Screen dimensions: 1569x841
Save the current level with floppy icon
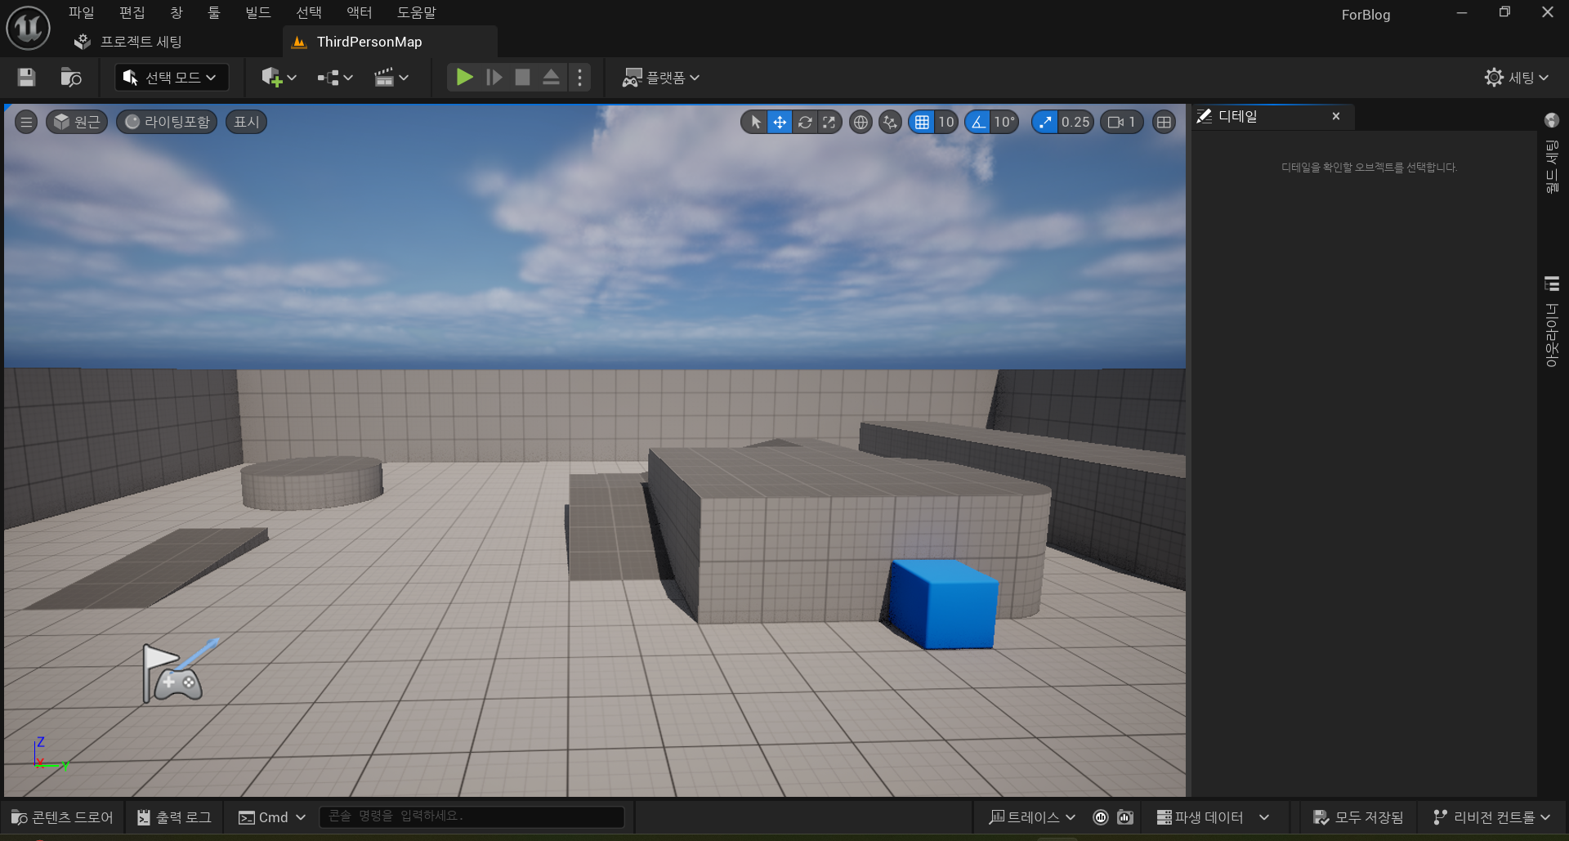pos(26,78)
